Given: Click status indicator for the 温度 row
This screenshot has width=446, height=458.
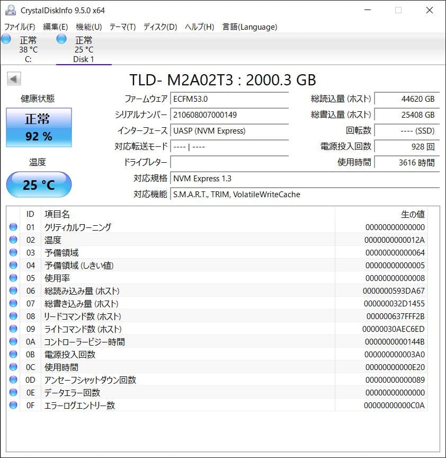Looking at the screenshot, I should tap(12, 240).
